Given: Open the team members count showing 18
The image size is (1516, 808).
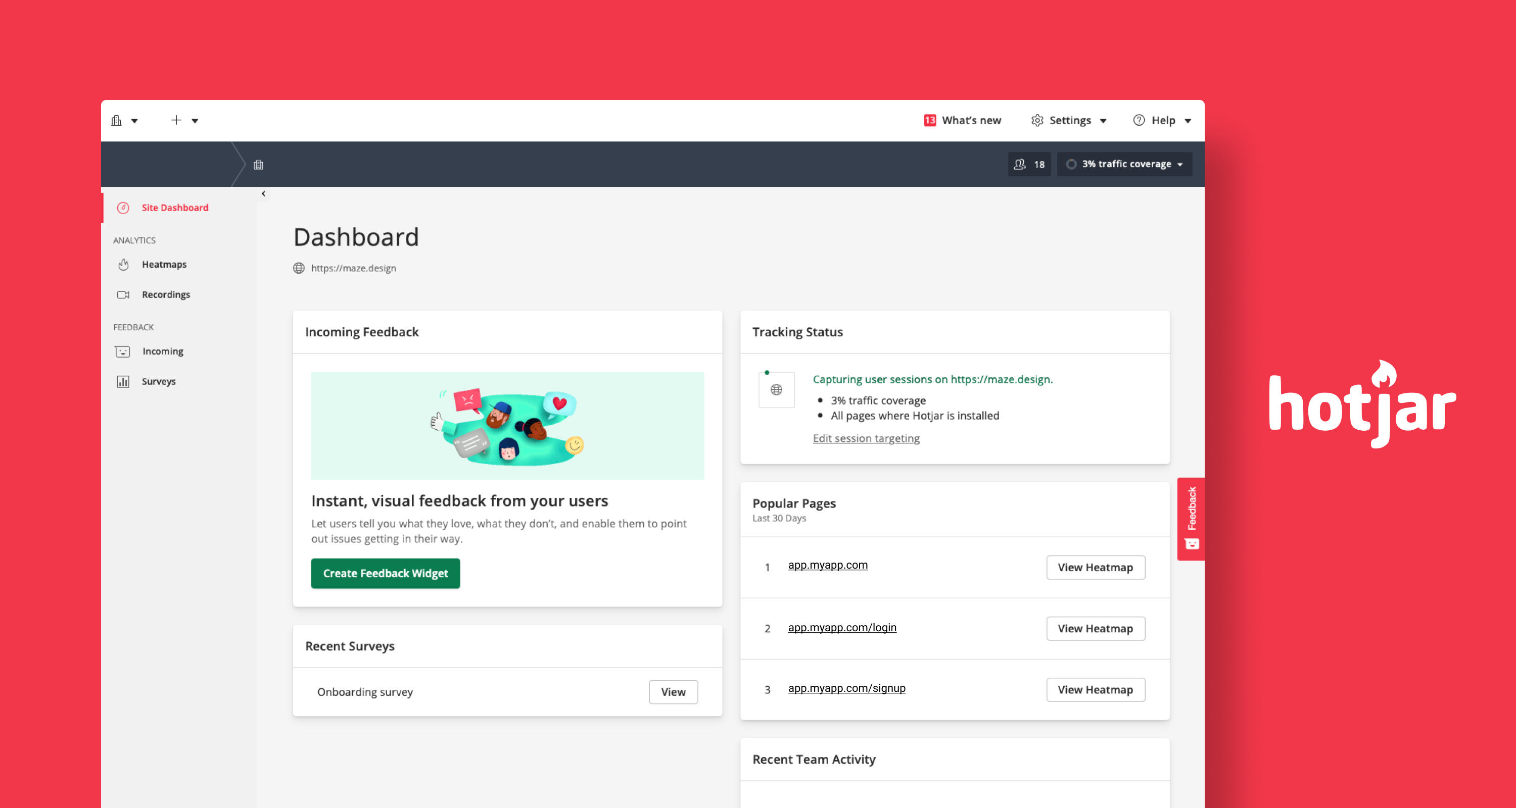Looking at the screenshot, I should point(1029,164).
